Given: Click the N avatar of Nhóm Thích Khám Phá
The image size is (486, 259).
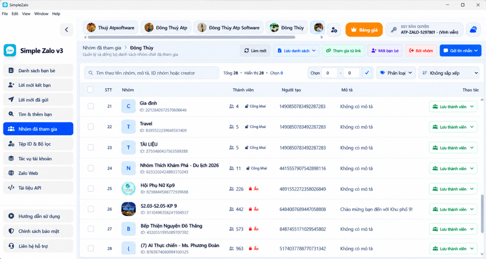Looking at the screenshot, I should tap(128, 168).
